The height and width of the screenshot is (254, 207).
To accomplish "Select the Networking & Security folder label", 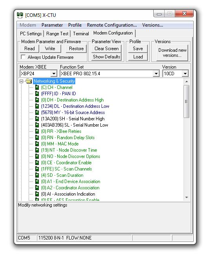I will click(54, 81).
